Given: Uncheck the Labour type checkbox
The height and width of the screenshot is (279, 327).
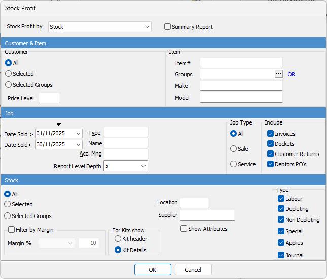Looking at the screenshot, I should point(281,199).
